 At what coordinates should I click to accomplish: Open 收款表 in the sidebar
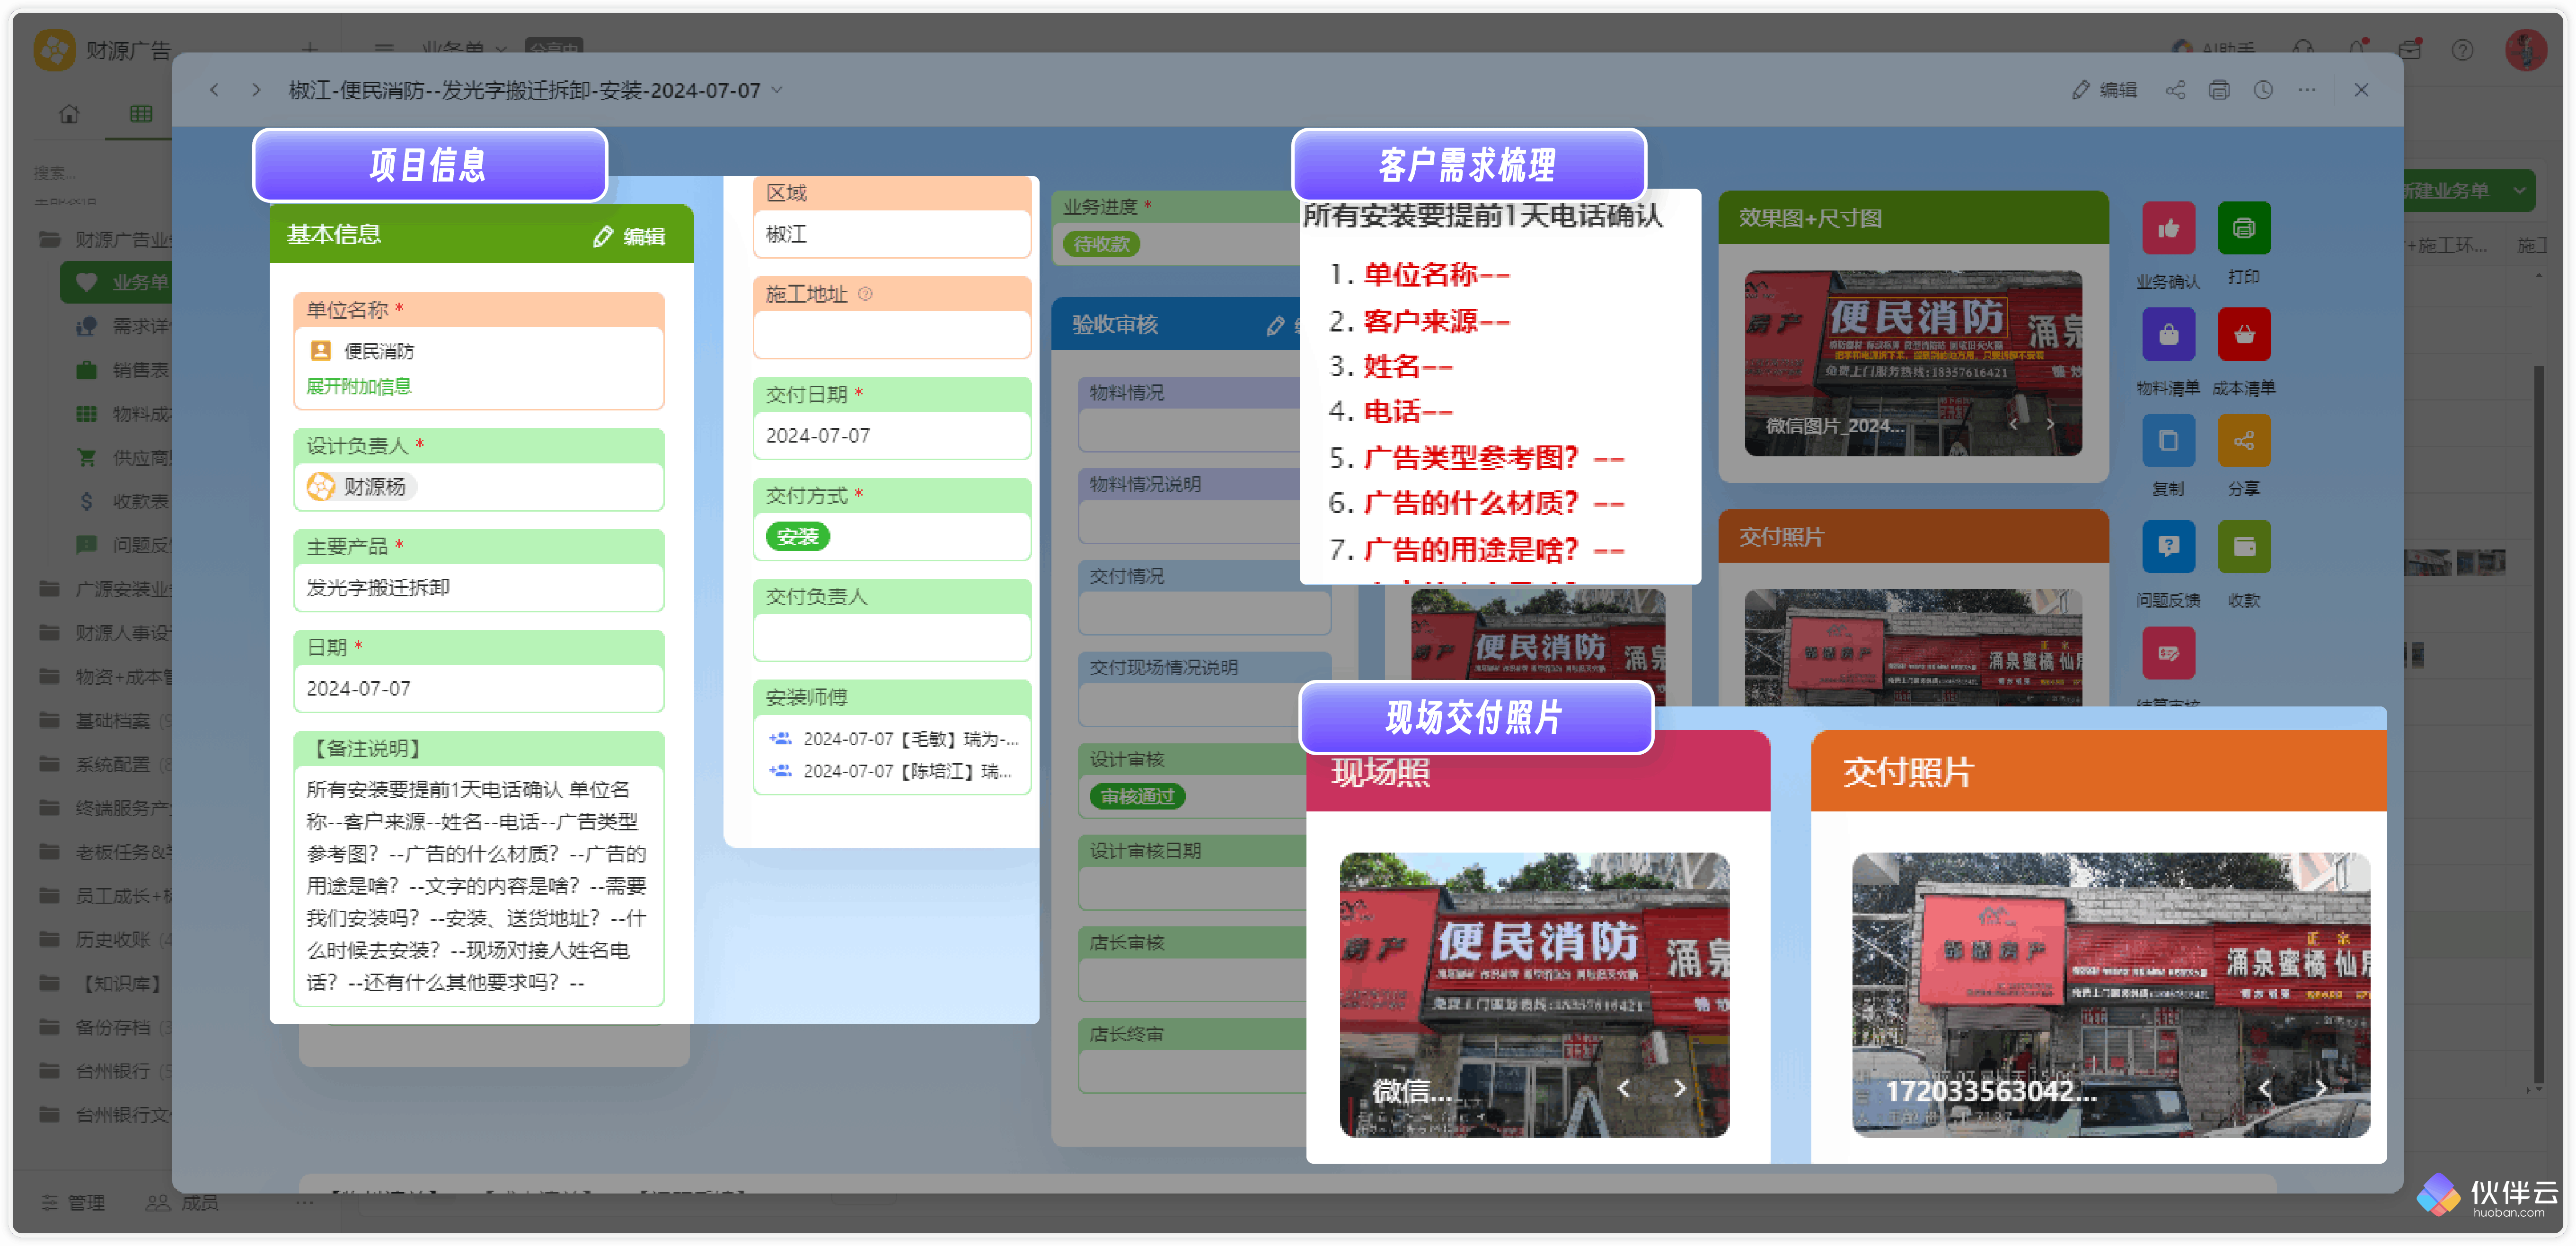pos(123,502)
